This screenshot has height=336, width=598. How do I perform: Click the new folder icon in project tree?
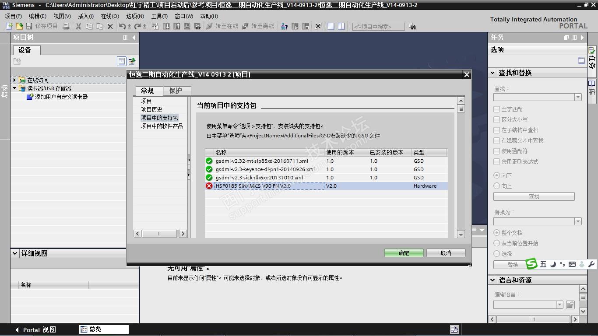[x=17, y=61]
